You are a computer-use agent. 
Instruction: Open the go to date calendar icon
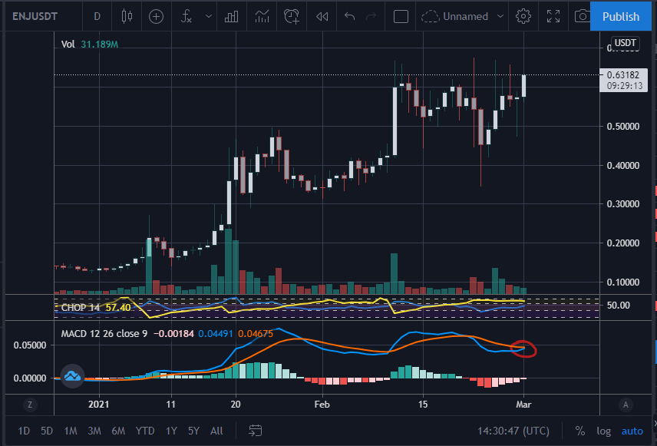[x=255, y=431]
